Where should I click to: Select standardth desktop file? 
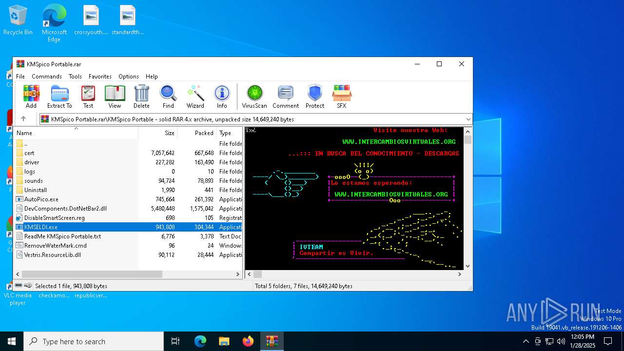(x=128, y=20)
